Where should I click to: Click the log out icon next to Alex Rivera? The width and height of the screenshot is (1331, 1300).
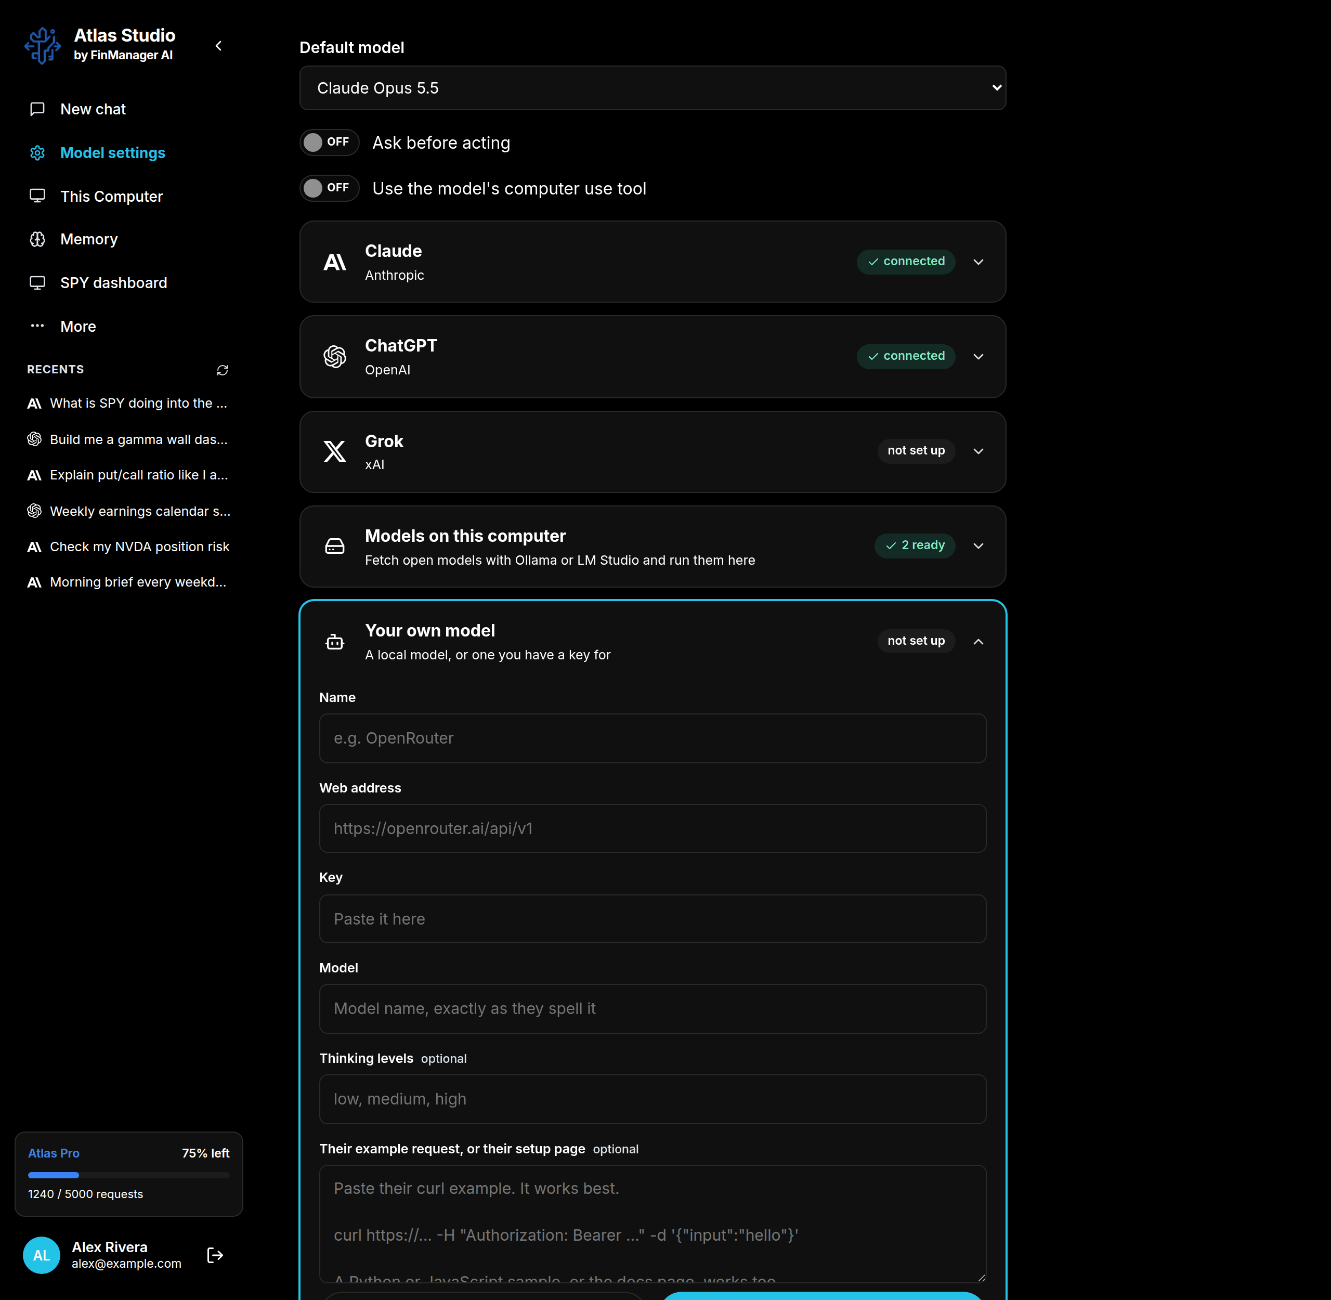pos(215,1255)
